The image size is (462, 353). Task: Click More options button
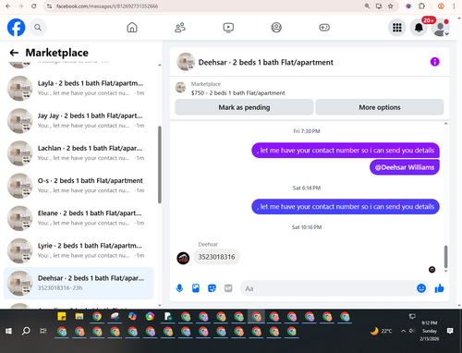pyautogui.click(x=380, y=107)
